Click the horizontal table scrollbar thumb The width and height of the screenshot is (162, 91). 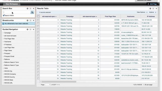[59, 82]
